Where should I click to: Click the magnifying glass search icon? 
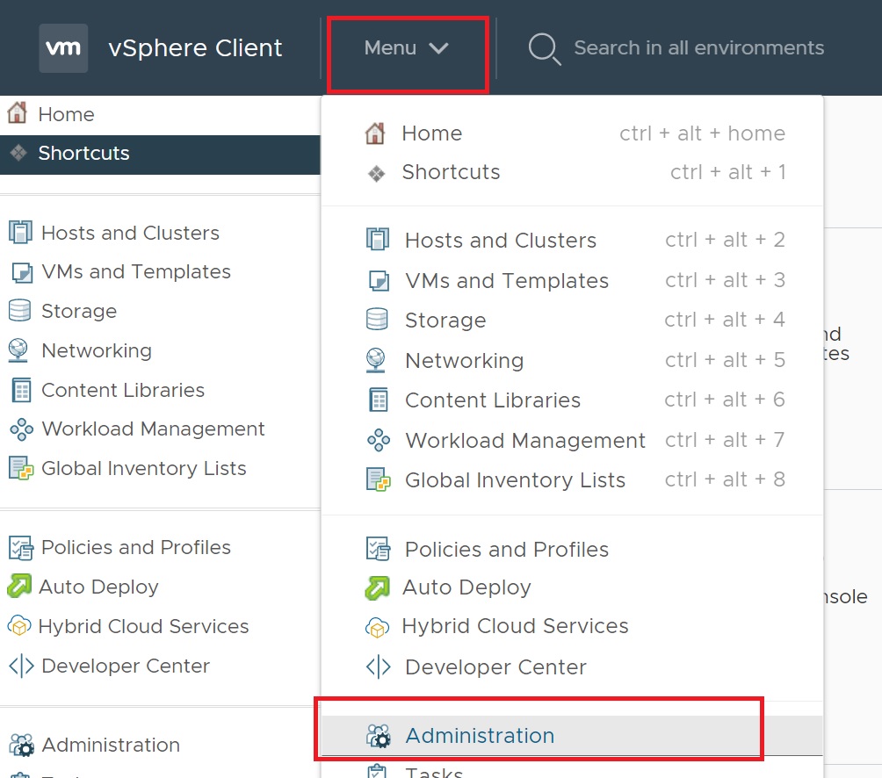pos(544,48)
